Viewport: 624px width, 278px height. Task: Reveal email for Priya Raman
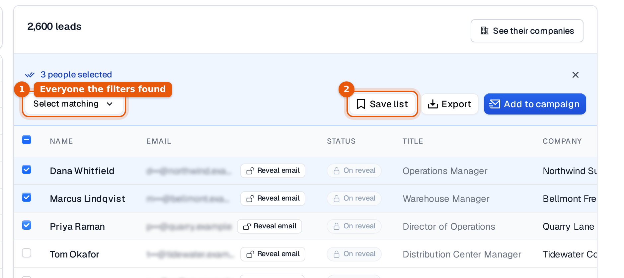coord(270,226)
